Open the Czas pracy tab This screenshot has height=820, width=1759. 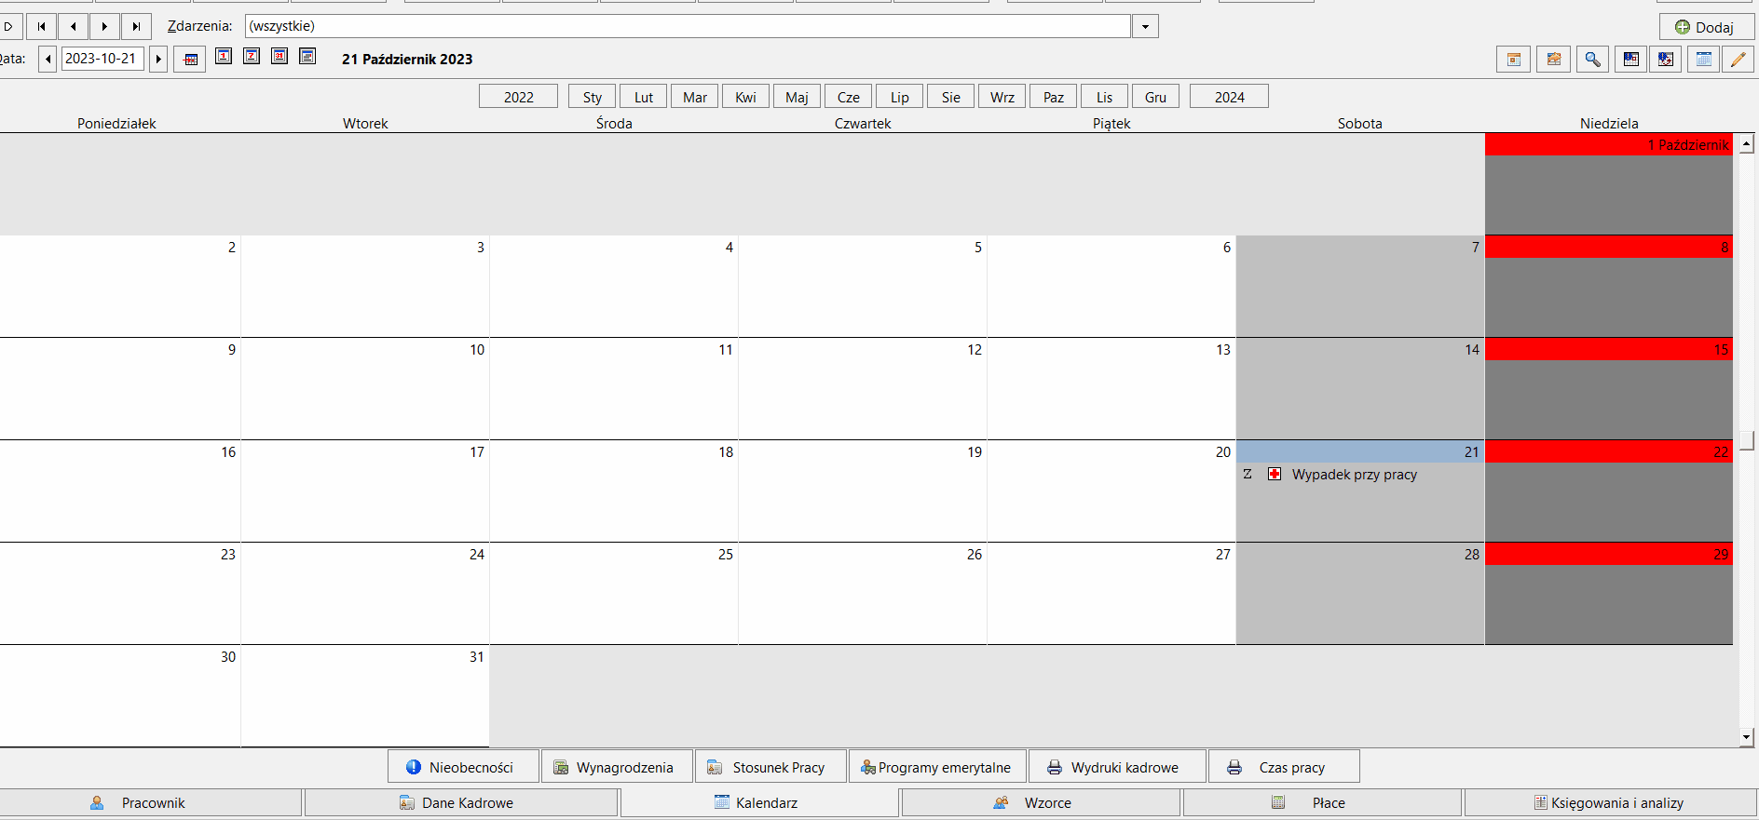tap(1284, 767)
